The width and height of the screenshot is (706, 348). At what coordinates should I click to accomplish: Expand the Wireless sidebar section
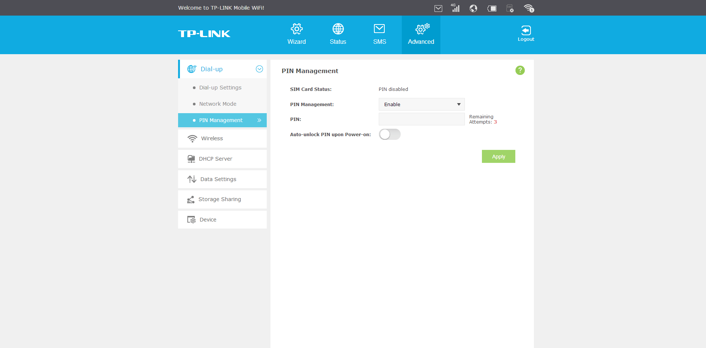[222, 138]
